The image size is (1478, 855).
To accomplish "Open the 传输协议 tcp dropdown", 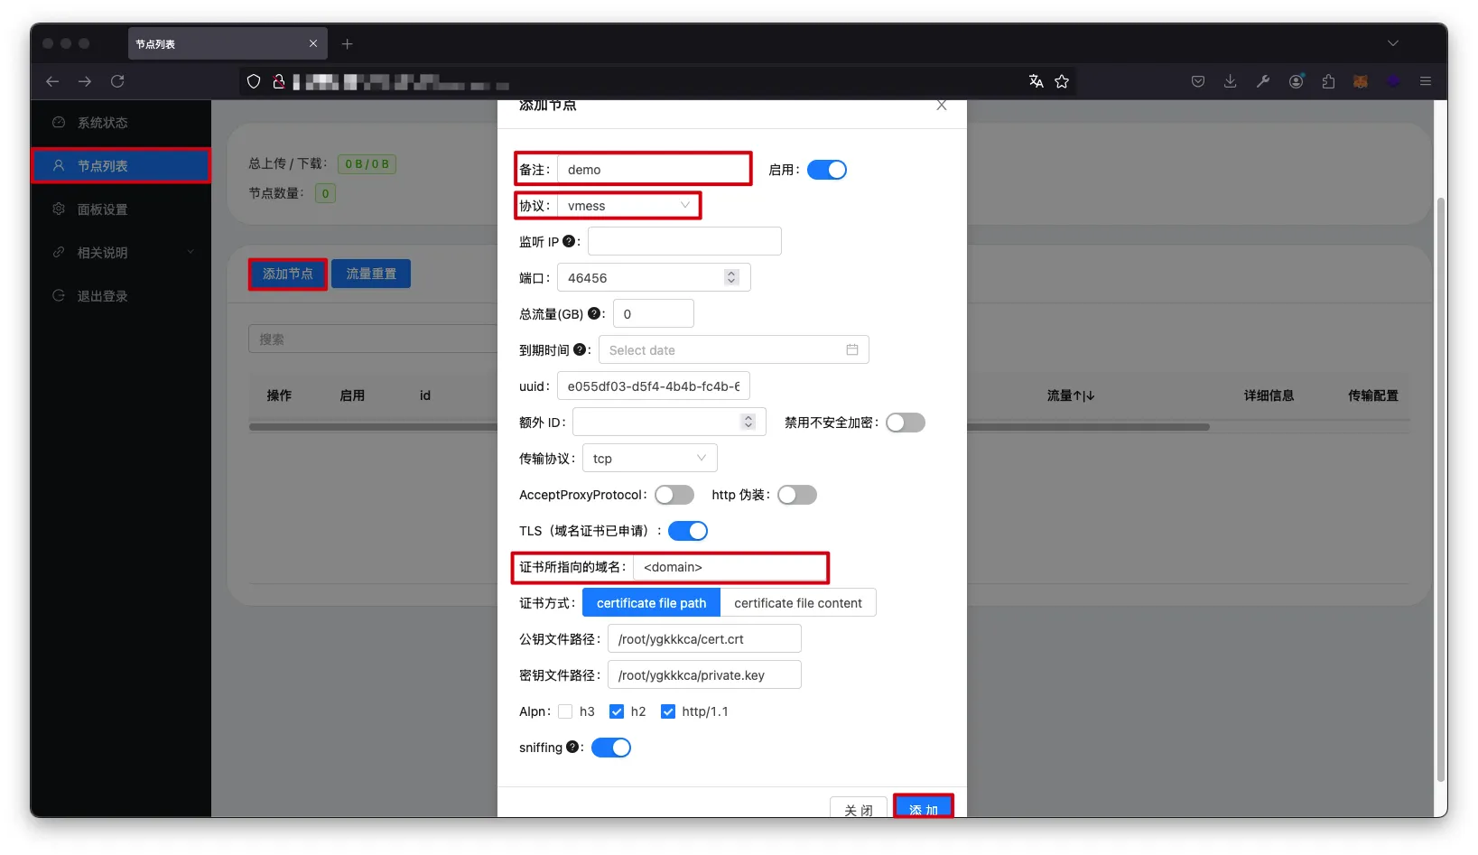I will click(x=649, y=459).
